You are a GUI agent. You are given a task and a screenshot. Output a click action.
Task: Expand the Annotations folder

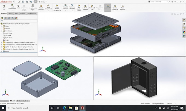coord(2,31)
